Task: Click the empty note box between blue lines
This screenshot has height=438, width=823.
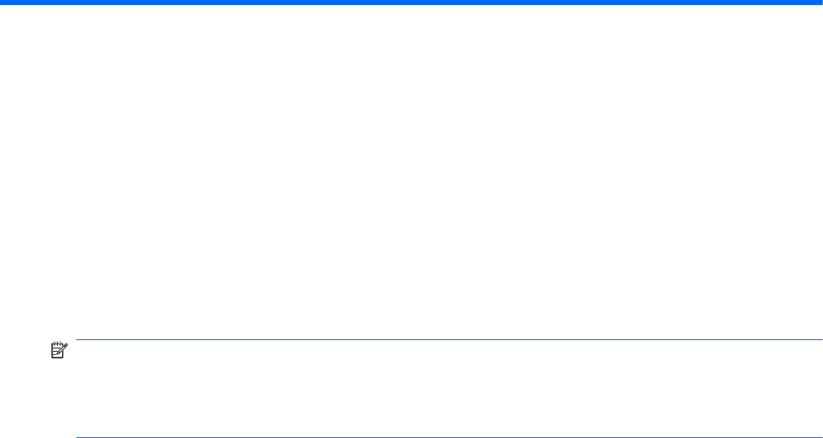Action: click(x=450, y=388)
